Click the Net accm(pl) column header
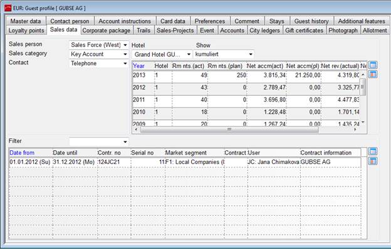 303,66
